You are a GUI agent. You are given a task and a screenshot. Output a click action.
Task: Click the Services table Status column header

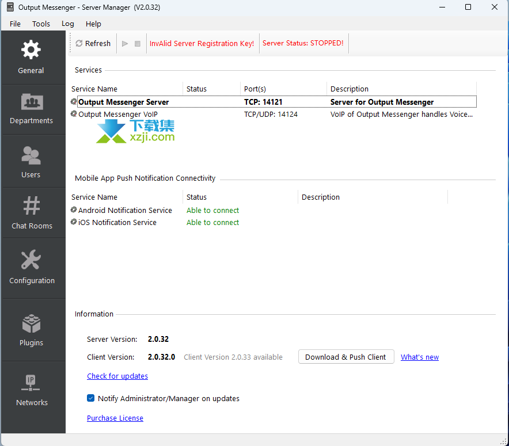point(196,89)
